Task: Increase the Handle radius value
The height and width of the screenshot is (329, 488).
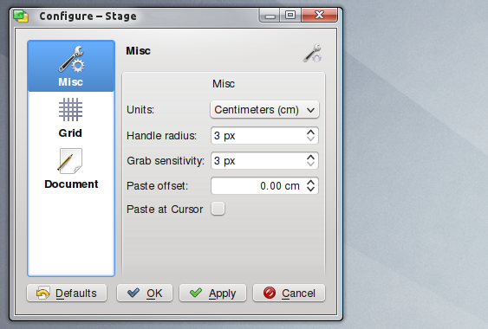Action: click(310, 132)
